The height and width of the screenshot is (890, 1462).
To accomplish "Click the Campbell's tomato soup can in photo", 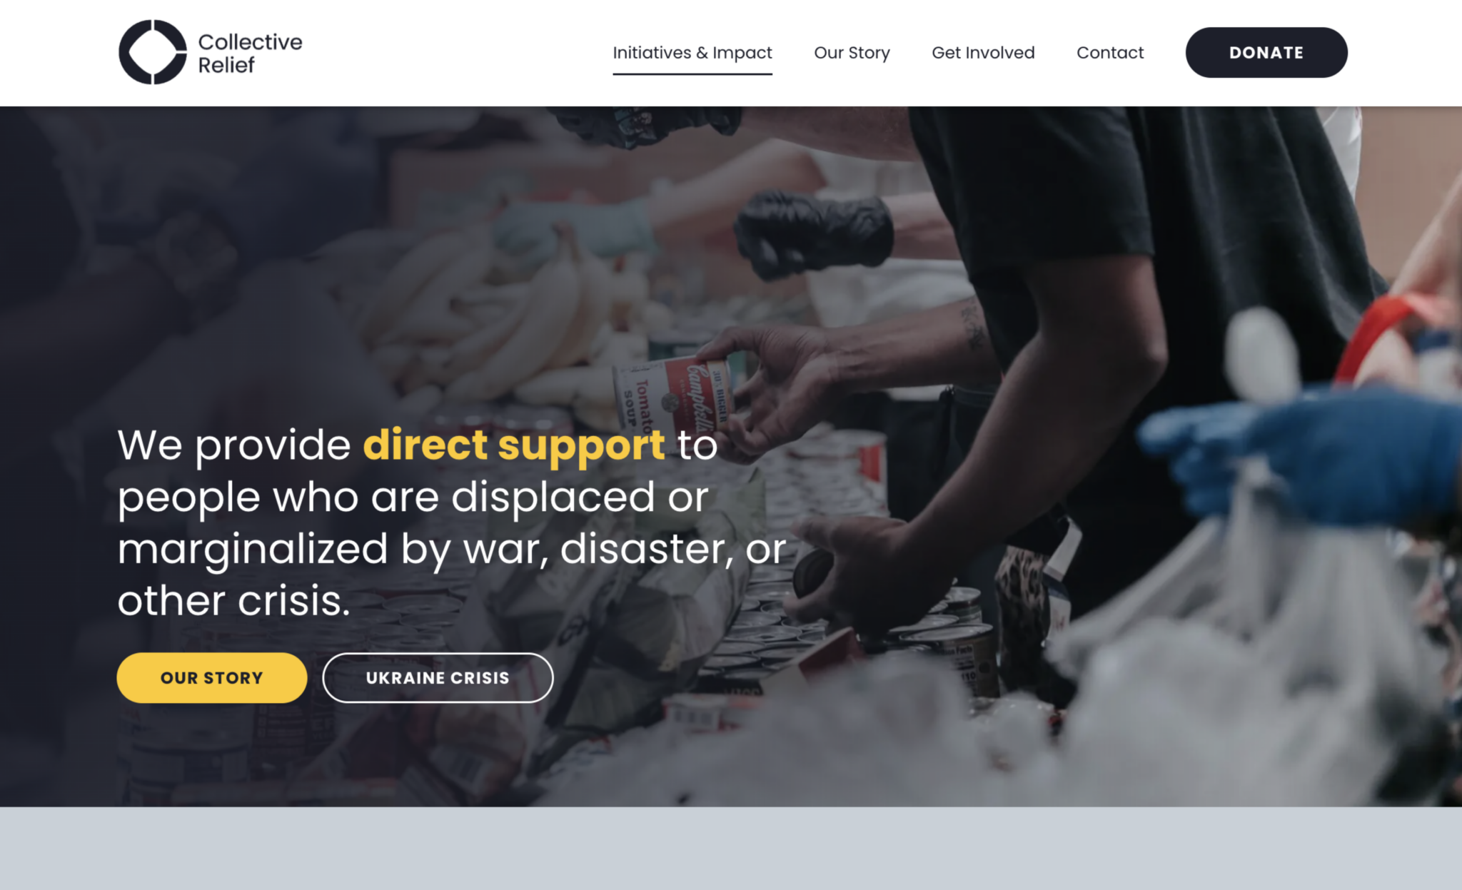I will [671, 396].
